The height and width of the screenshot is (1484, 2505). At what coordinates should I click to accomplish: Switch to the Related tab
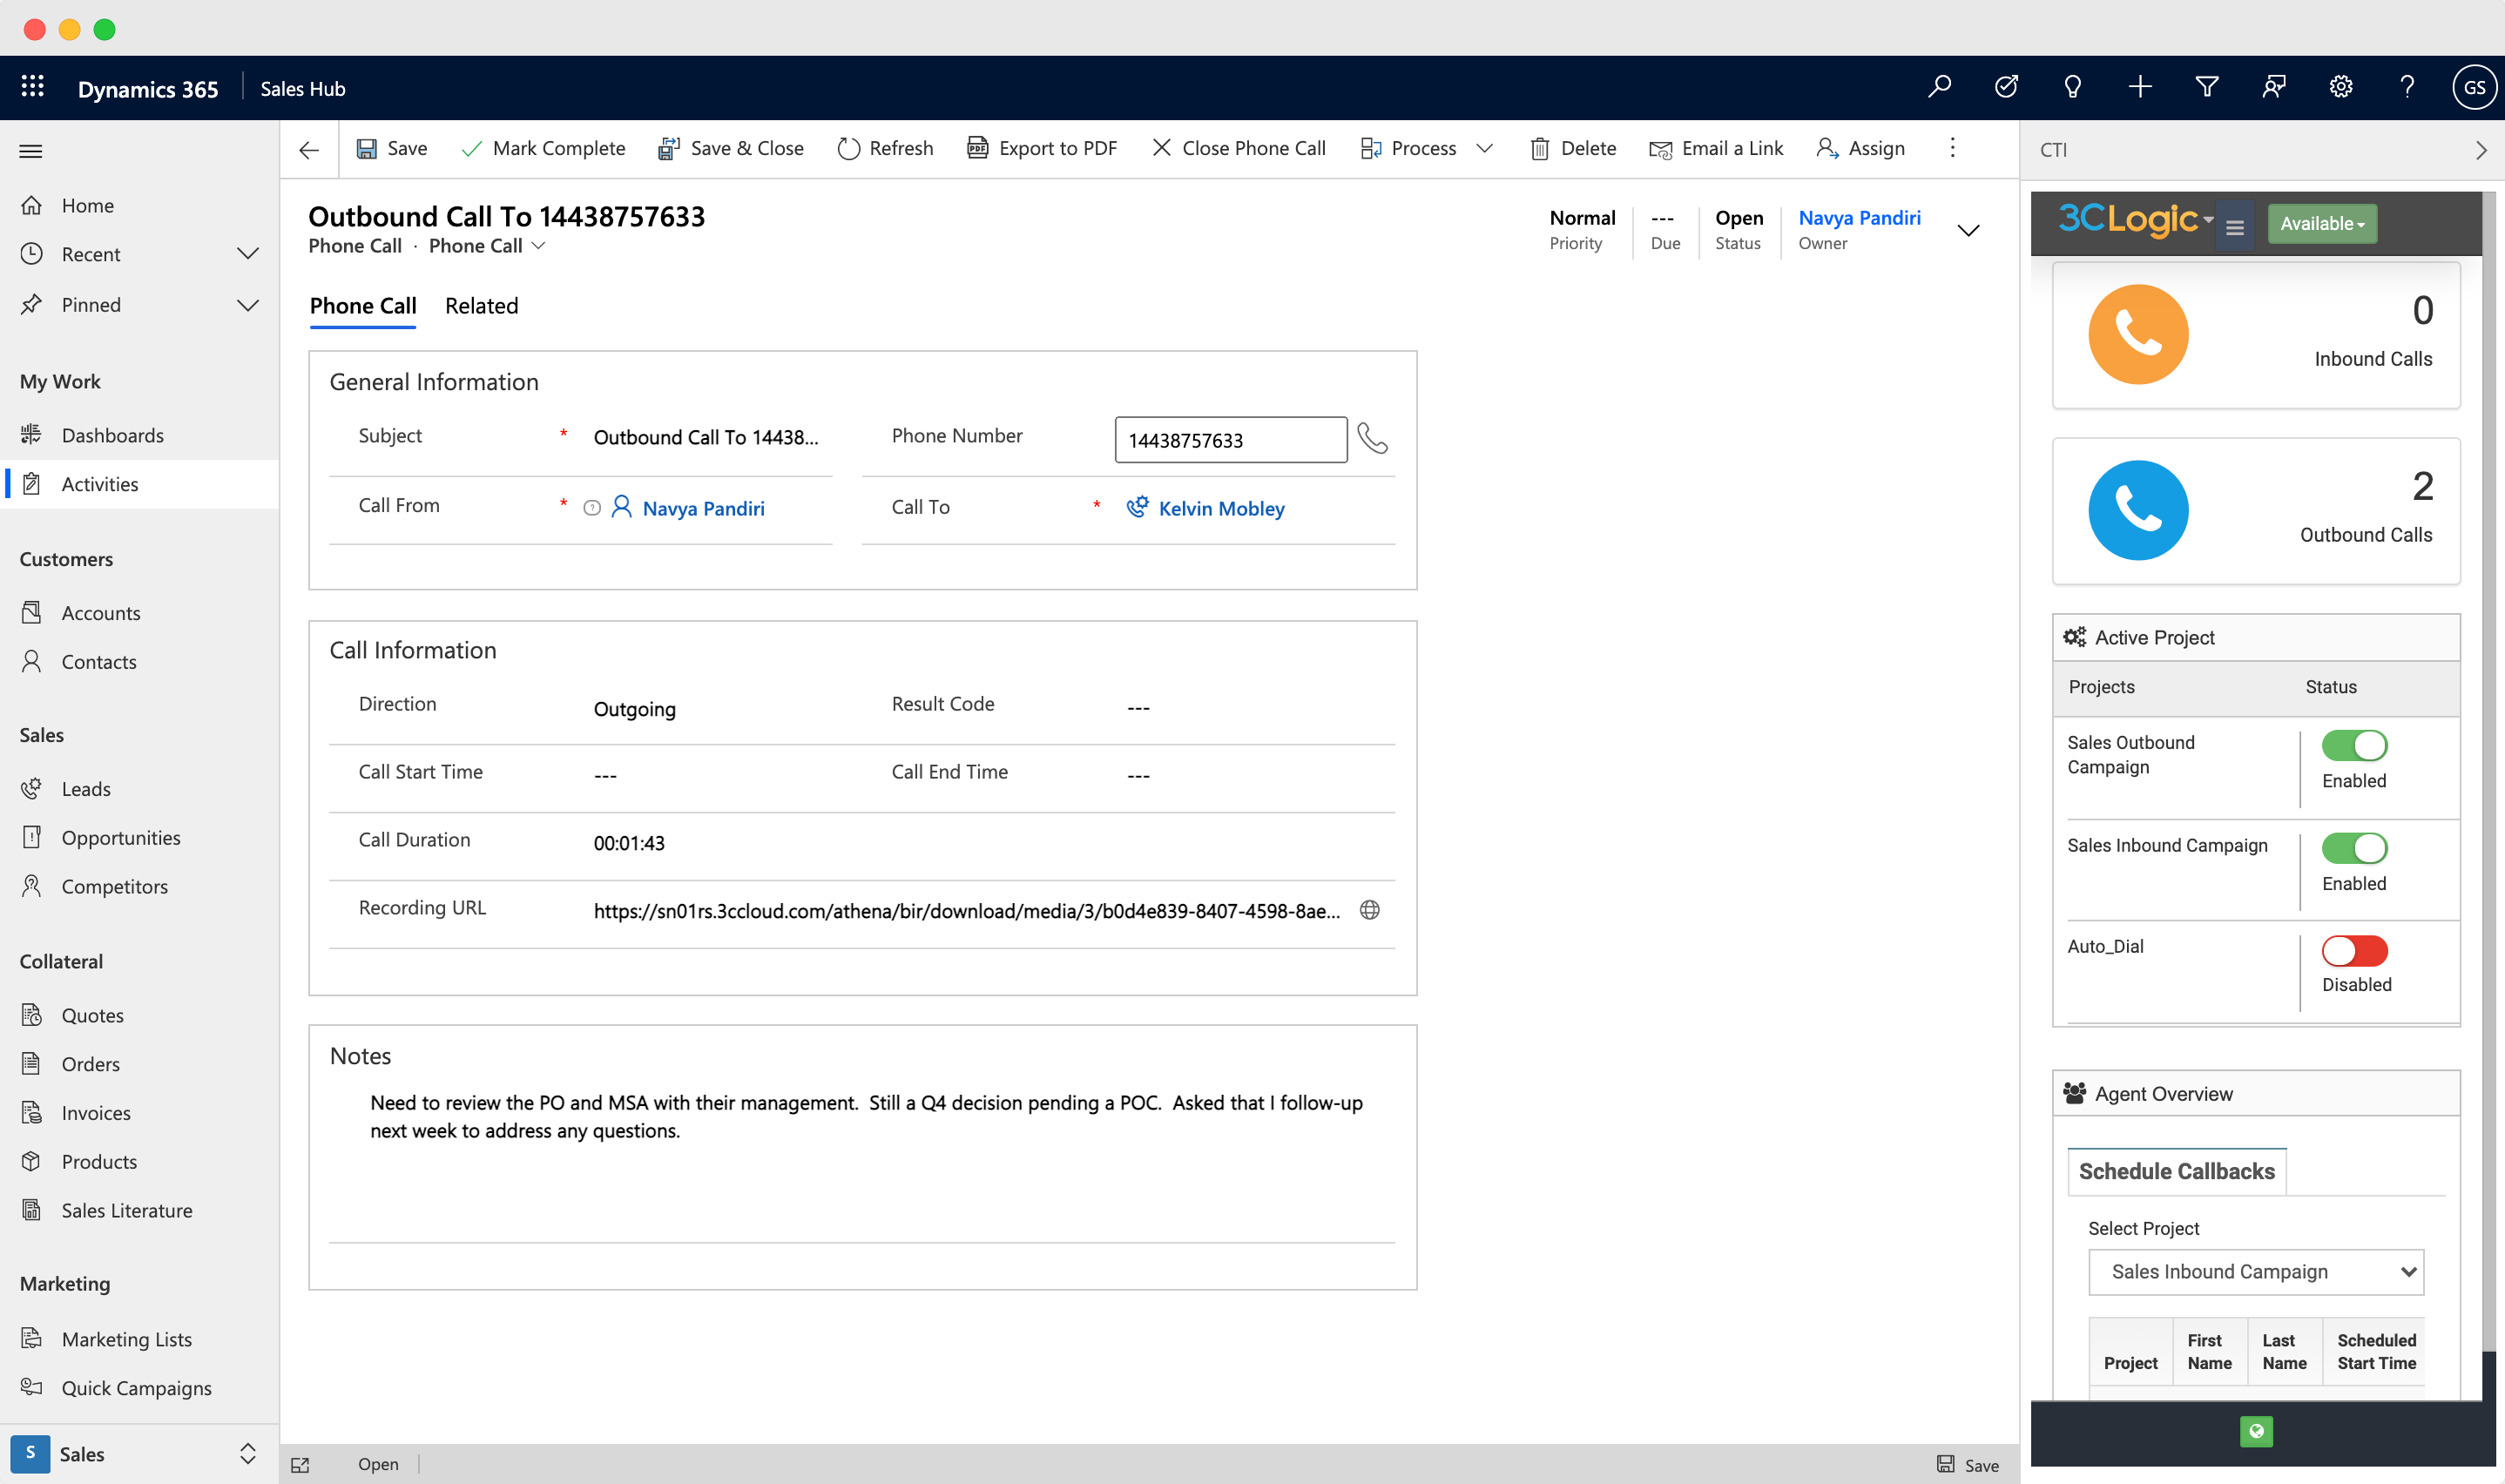[481, 306]
